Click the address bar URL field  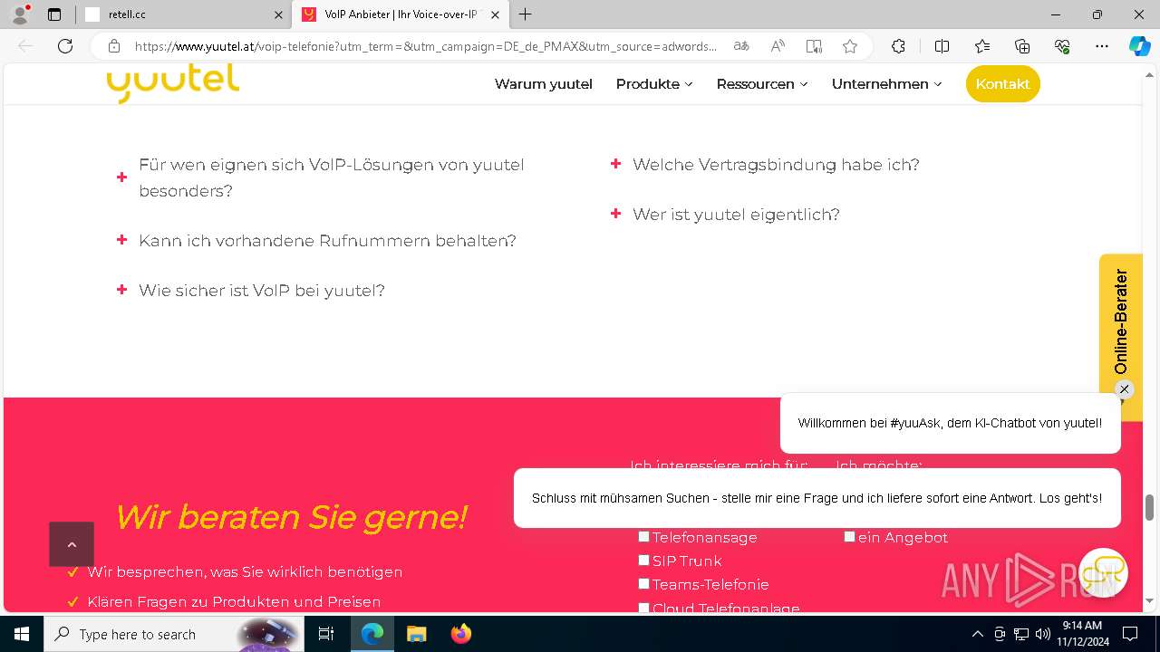tap(426, 46)
